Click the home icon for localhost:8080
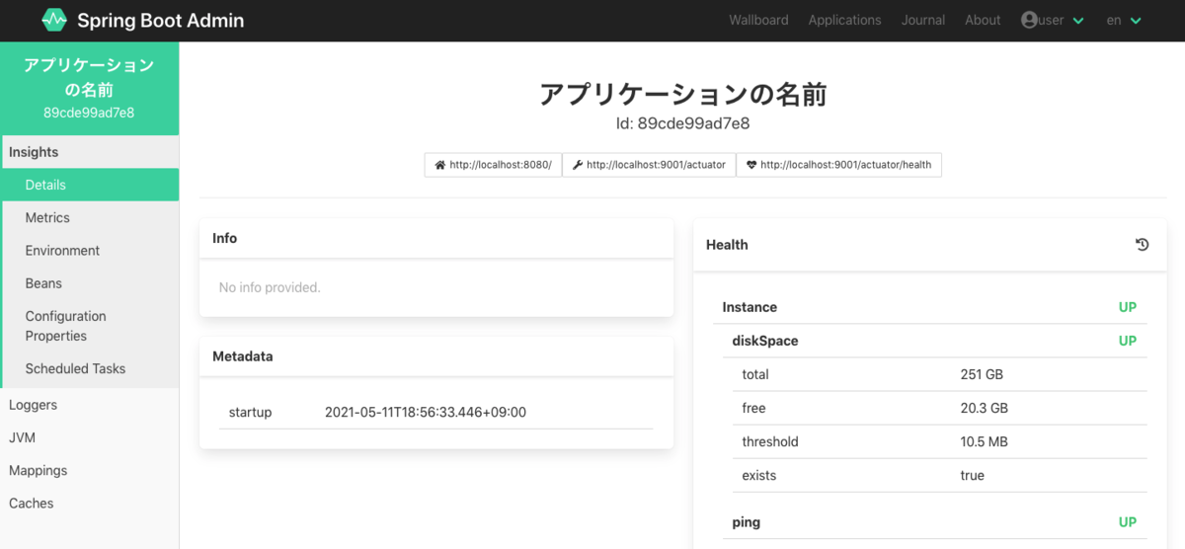 (440, 165)
